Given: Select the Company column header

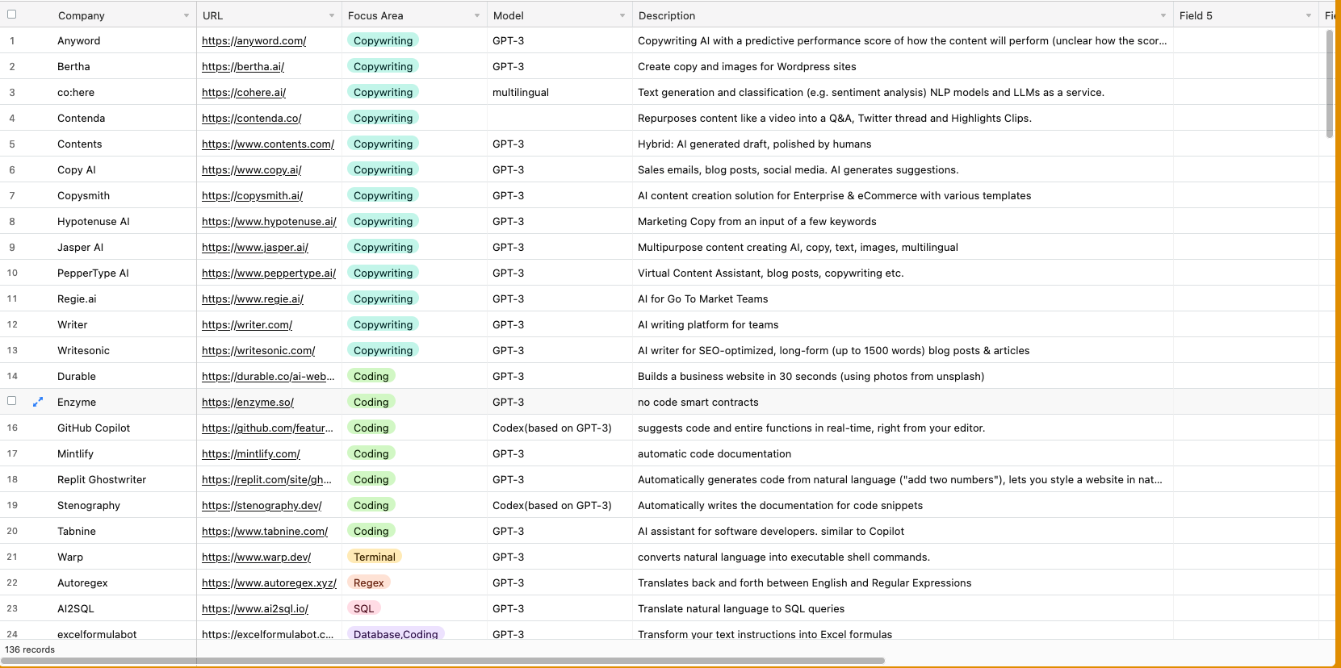Looking at the screenshot, I should point(124,15).
